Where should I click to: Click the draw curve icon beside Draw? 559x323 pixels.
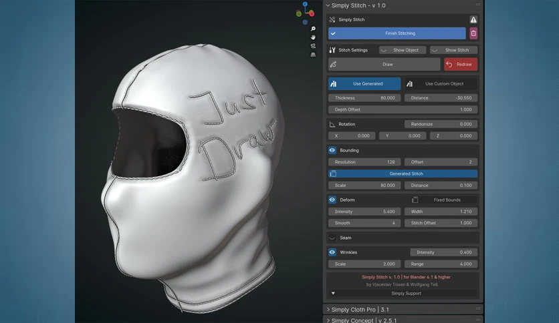[333, 64]
